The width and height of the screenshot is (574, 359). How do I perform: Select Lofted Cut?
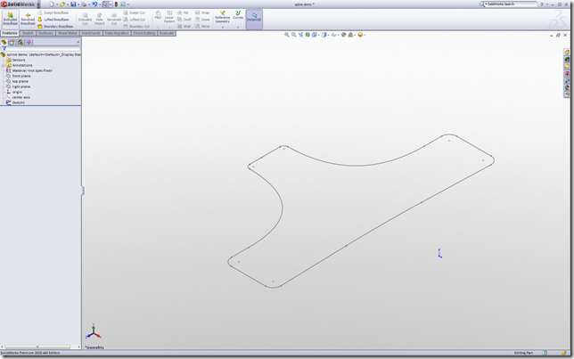click(x=134, y=20)
